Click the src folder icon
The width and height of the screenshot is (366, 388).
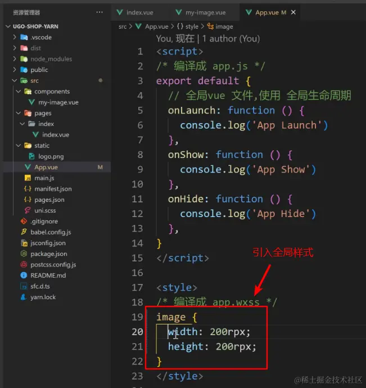[x=24, y=80]
